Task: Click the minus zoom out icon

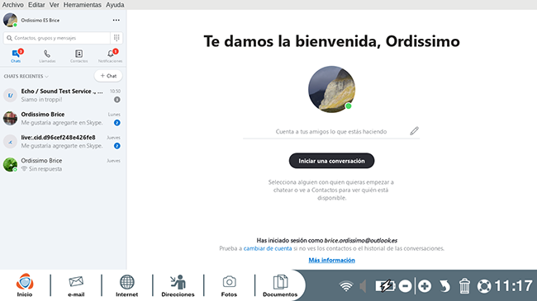Action: (405, 286)
